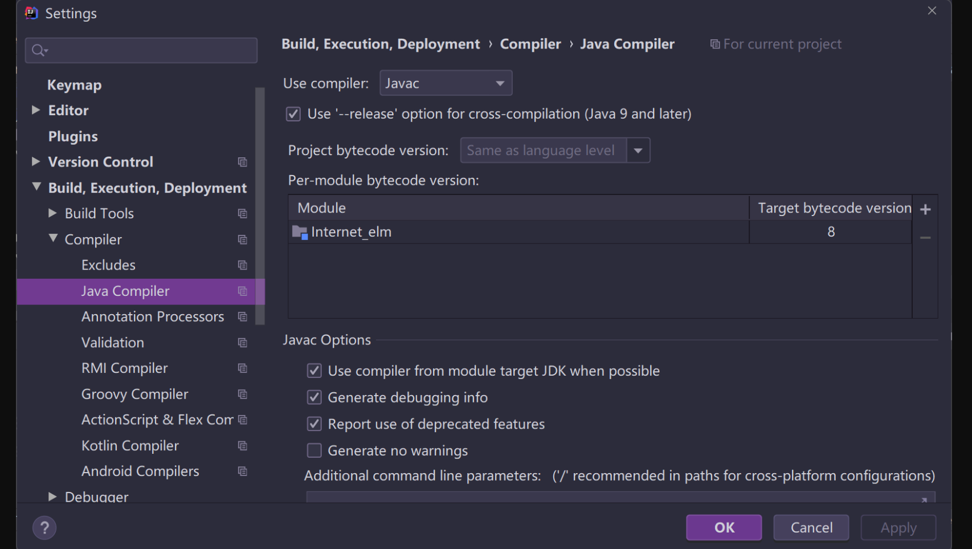The image size is (972, 549).
Task: Toggle the '--release' cross-compilation option
Action: click(293, 114)
